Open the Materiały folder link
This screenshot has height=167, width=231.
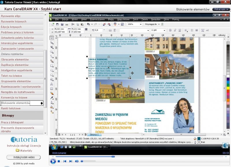coord(24,151)
